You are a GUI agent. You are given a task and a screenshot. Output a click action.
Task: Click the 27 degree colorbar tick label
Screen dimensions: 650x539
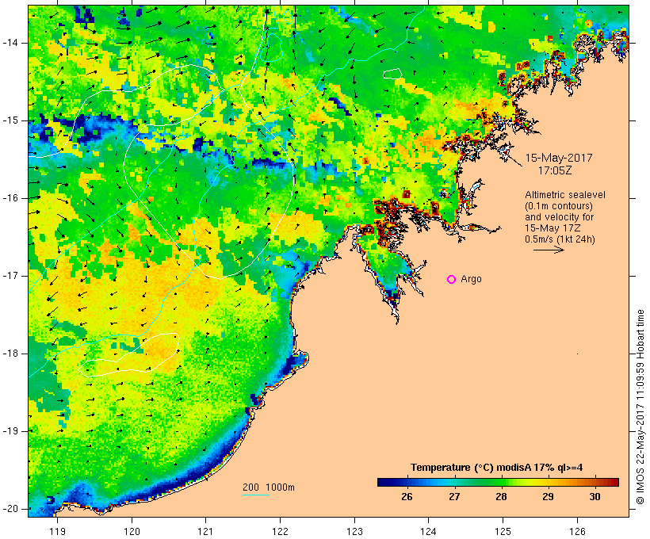[454, 497]
